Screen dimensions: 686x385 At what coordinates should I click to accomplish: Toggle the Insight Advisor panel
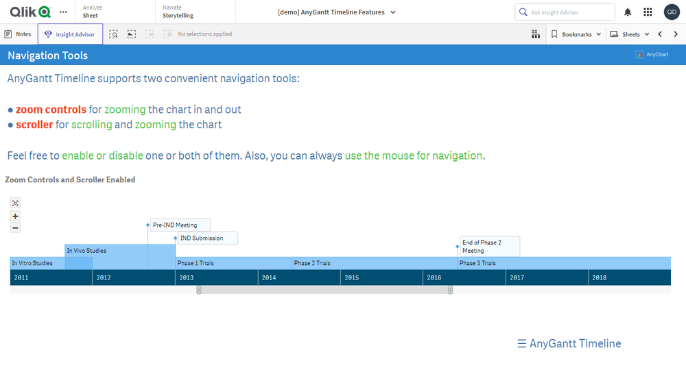(x=70, y=34)
